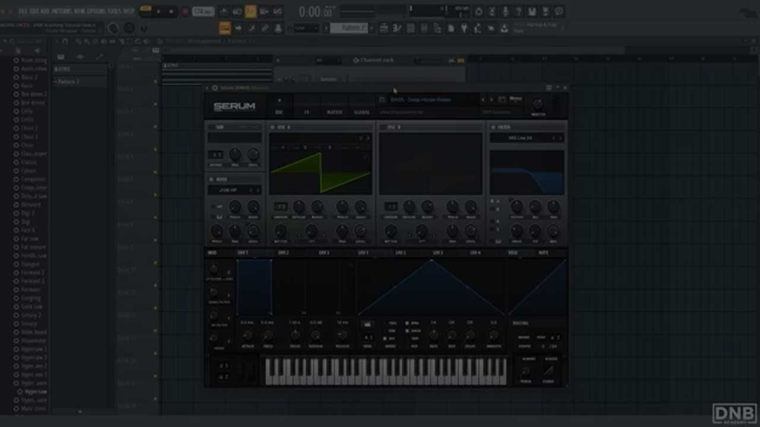Toggle the SUB oscillator on

[211, 127]
